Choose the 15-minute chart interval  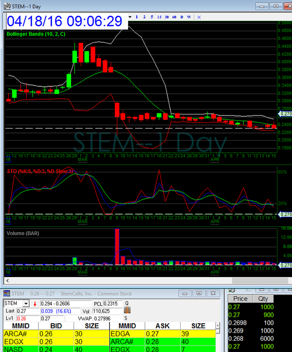[159, 17]
